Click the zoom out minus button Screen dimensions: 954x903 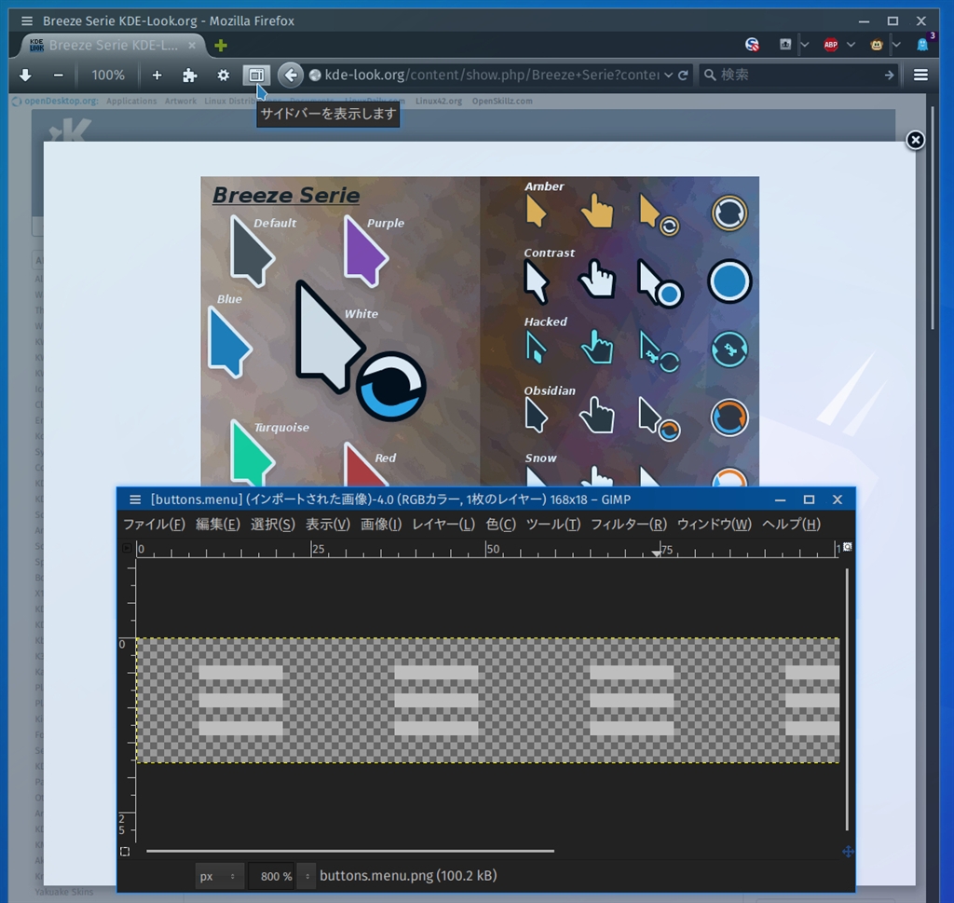coord(58,75)
